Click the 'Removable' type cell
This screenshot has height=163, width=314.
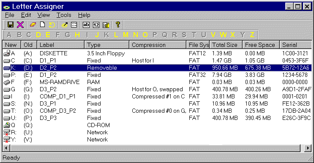click(x=102, y=68)
